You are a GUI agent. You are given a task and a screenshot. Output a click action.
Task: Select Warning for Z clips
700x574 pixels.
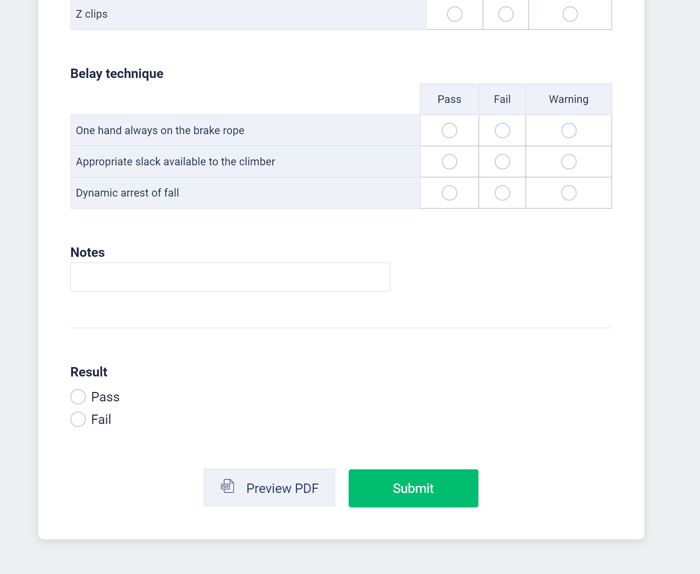569,15
